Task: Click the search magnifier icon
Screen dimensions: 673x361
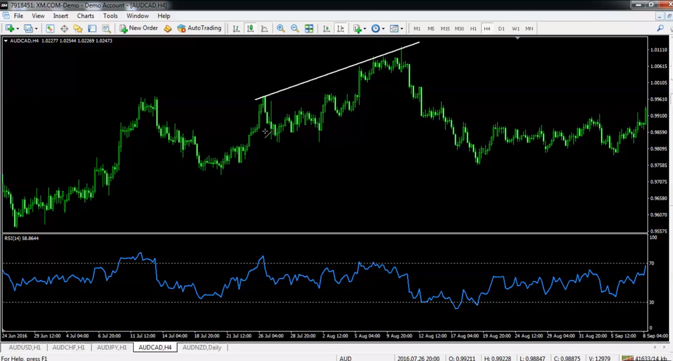Action: tap(660, 28)
